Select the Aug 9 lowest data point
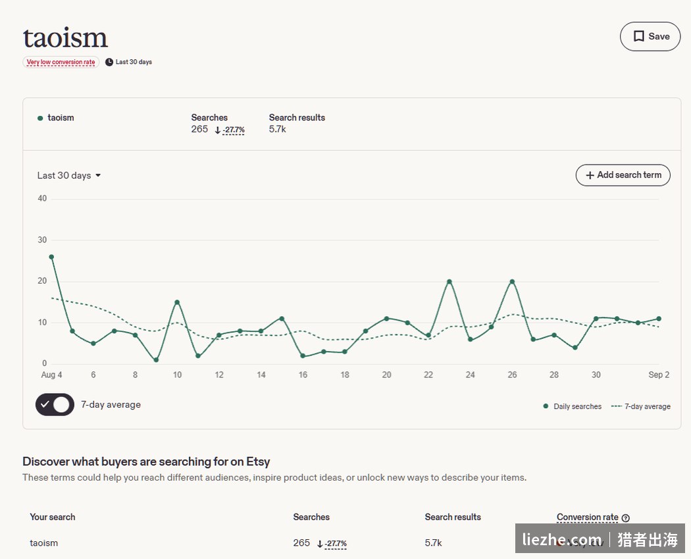The width and height of the screenshot is (691, 559). pos(156,360)
